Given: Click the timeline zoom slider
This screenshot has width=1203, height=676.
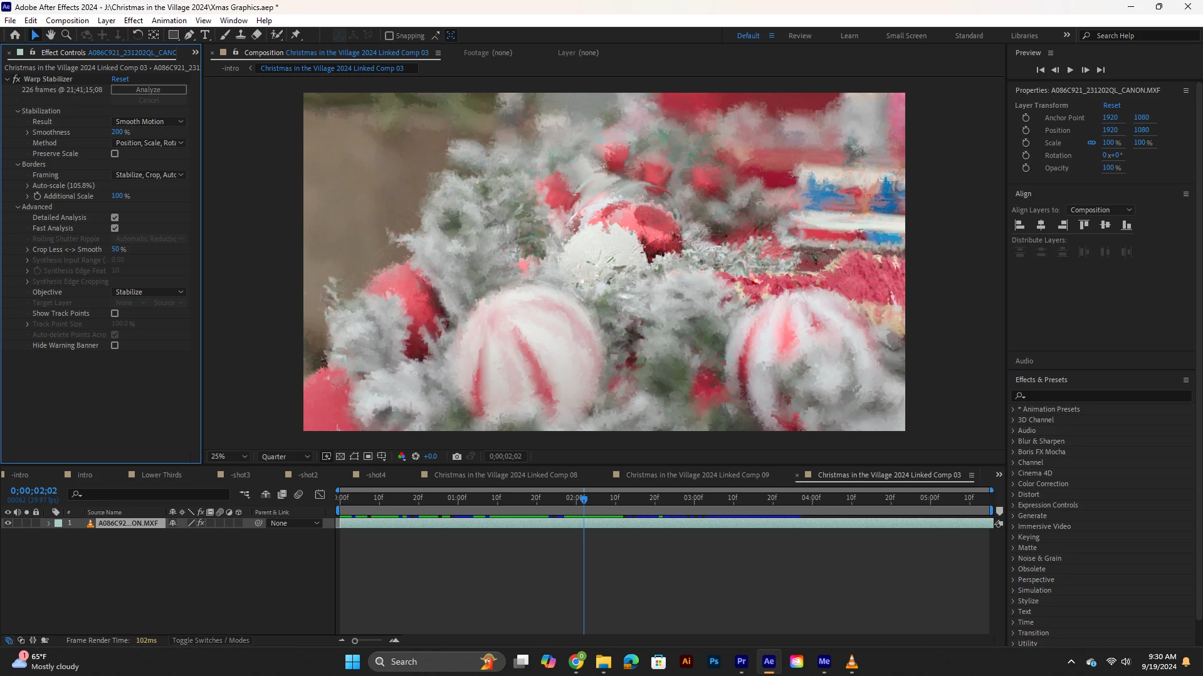Looking at the screenshot, I should [x=355, y=640].
